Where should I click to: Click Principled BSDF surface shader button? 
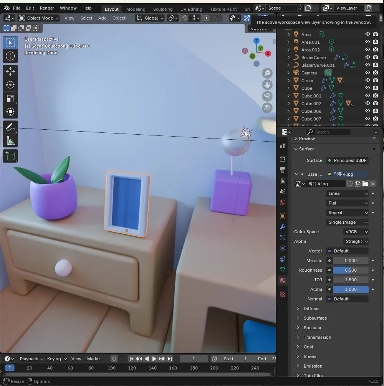[347, 160]
